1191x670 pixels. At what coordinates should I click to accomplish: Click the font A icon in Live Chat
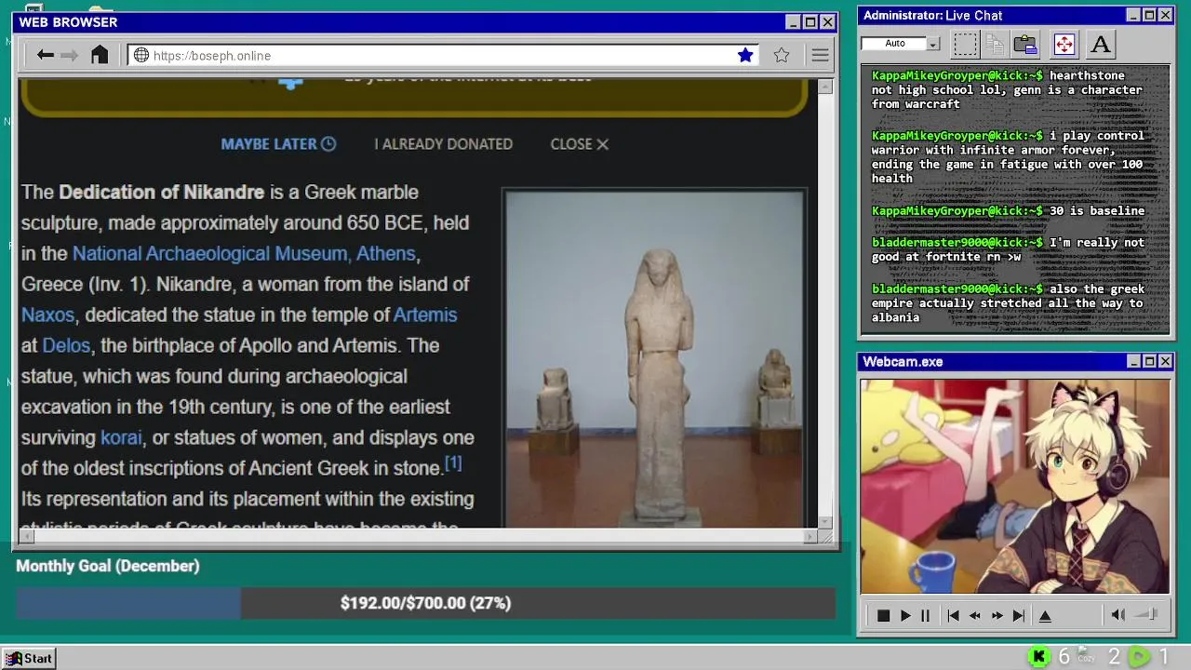tap(1101, 44)
